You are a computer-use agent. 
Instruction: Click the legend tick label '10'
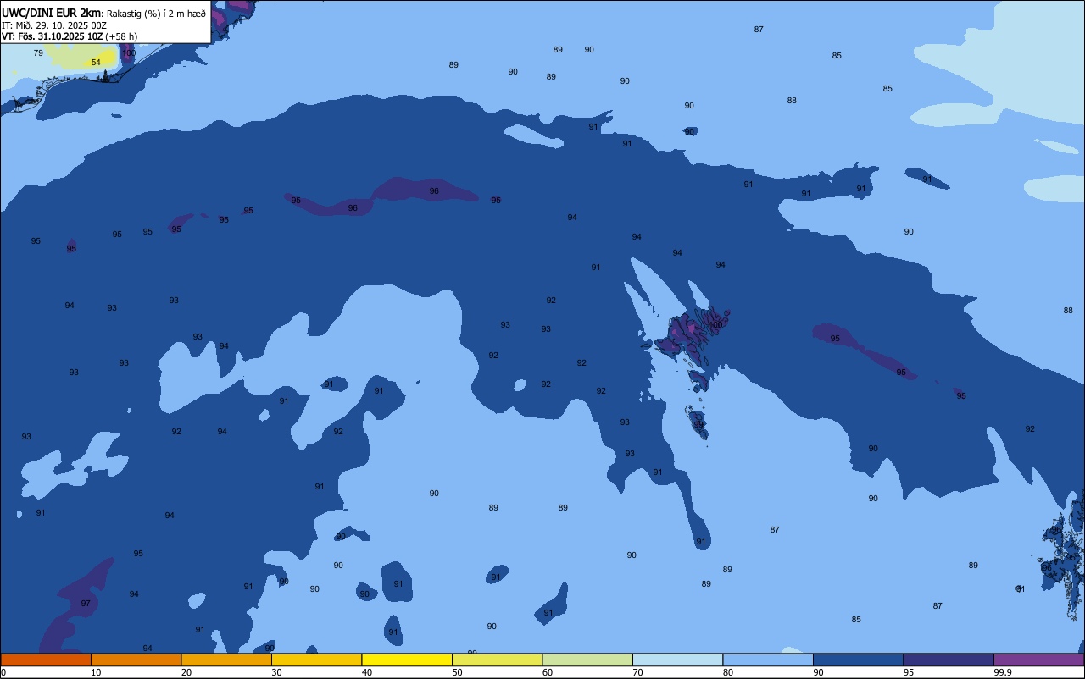coord(96,672)
